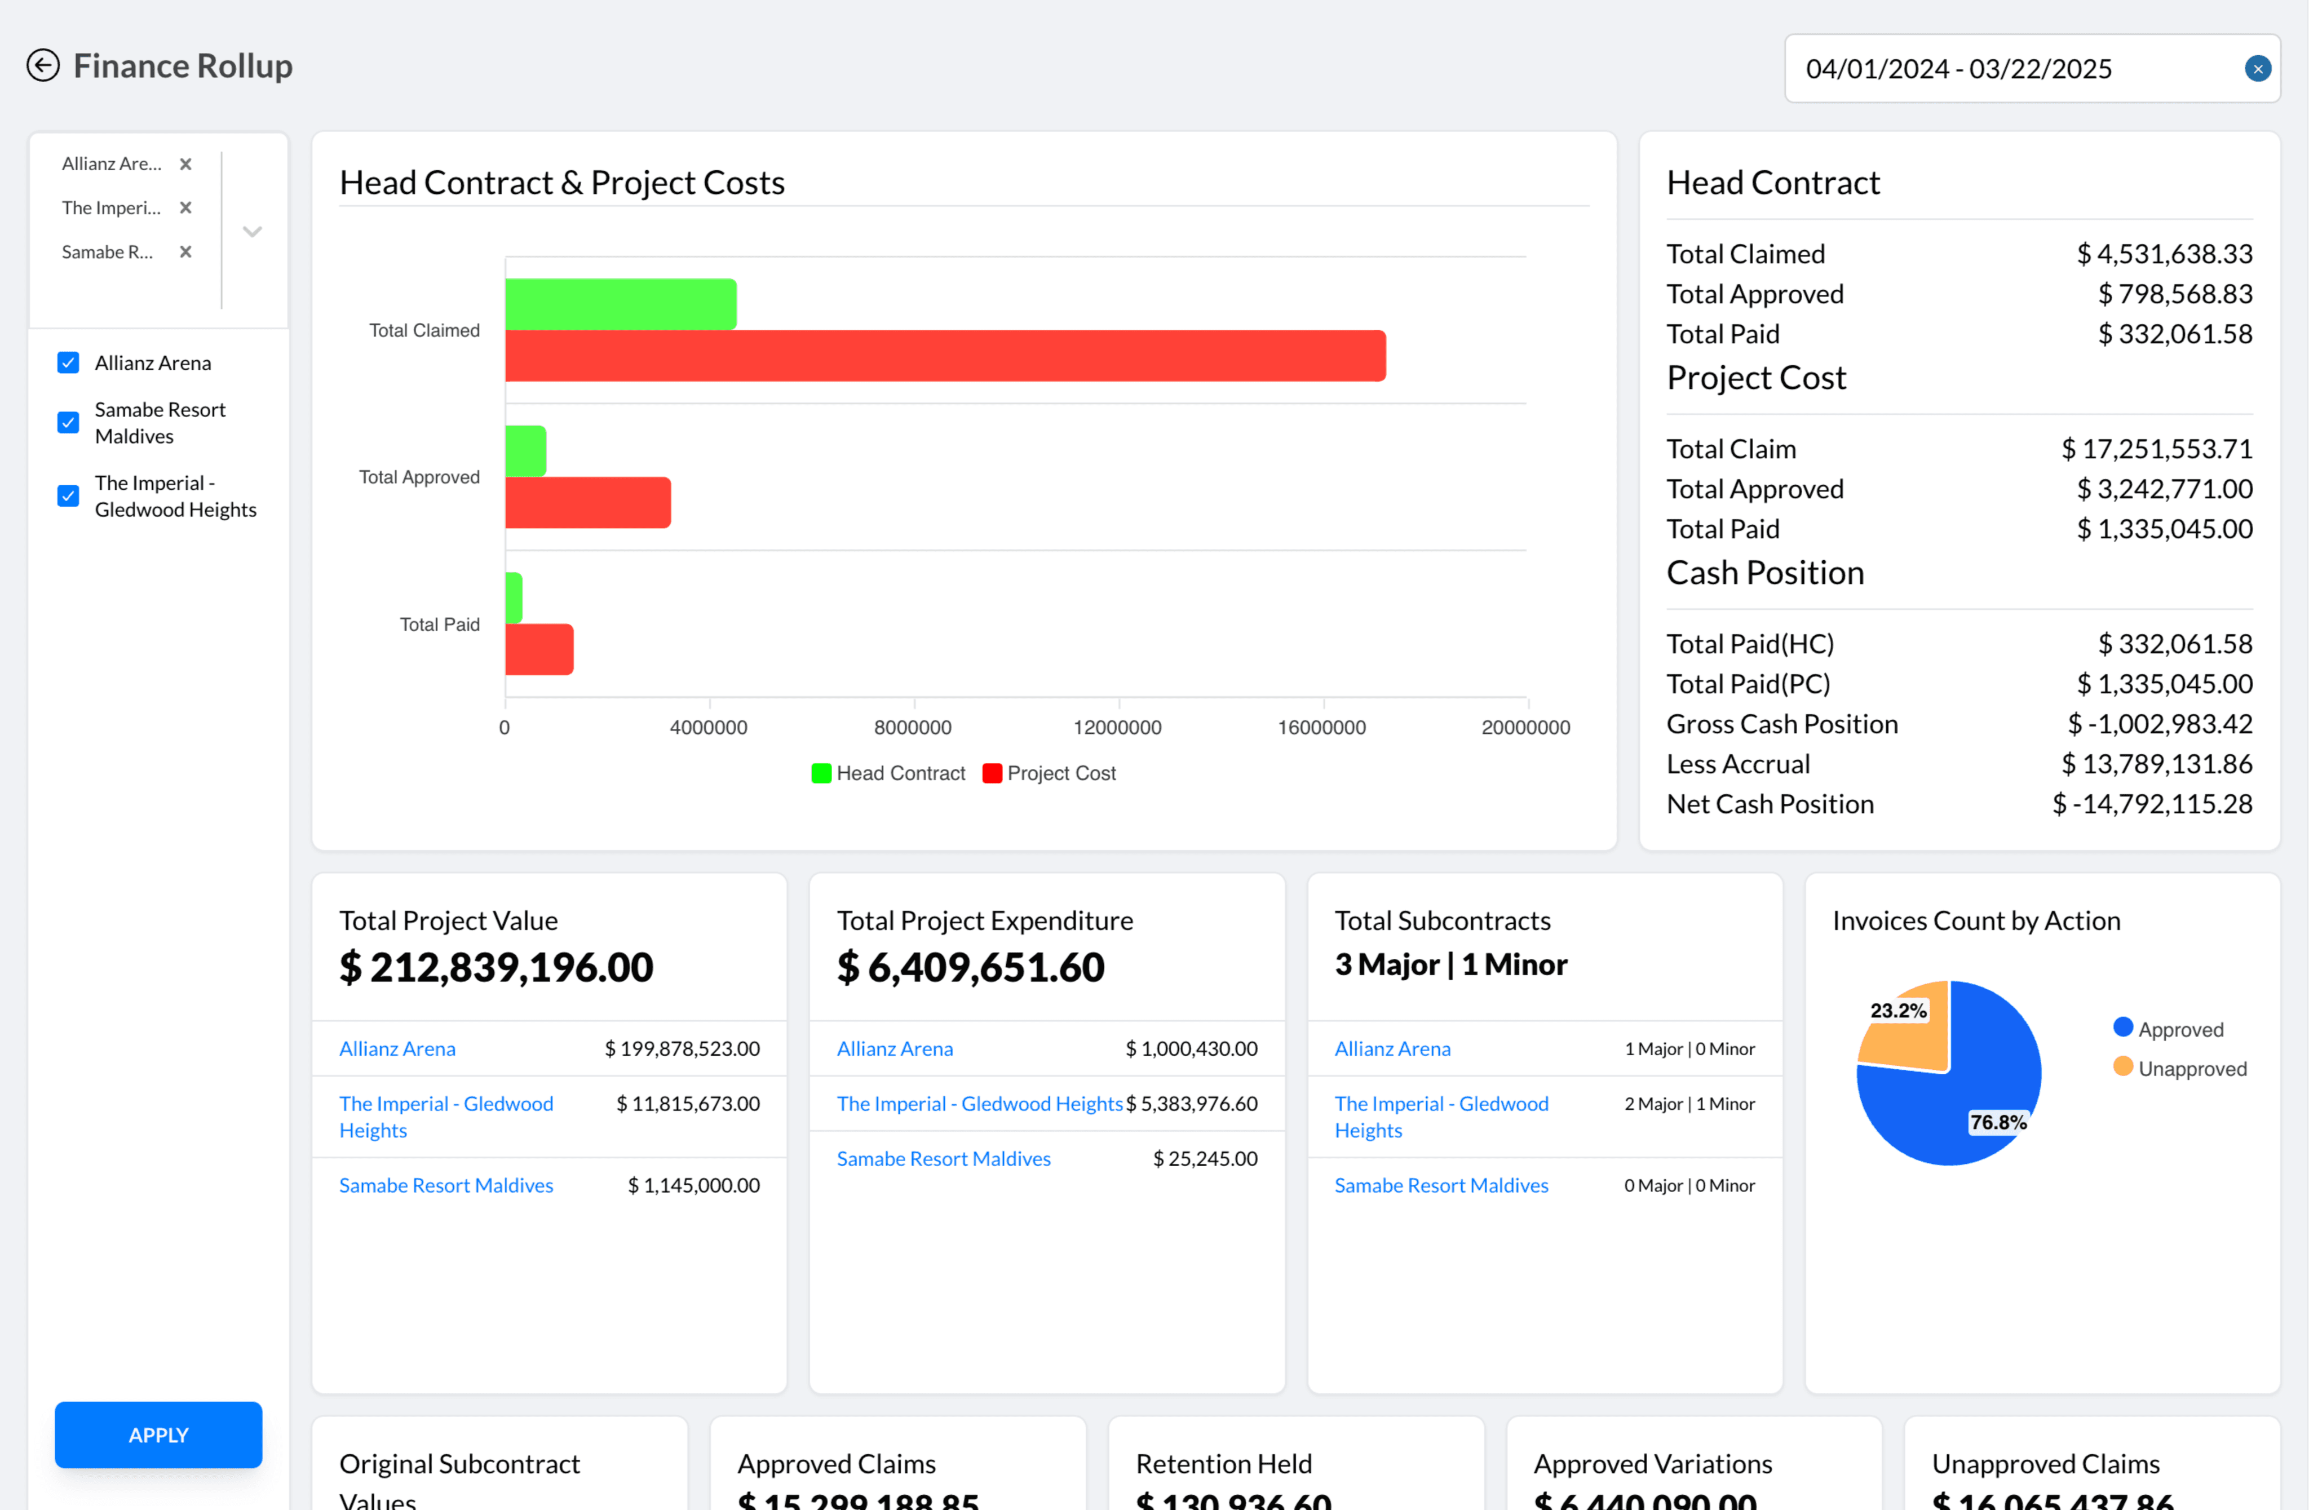
Task: Click the orange Unapproved legend swatch
Action: tap(2124, 1068)
